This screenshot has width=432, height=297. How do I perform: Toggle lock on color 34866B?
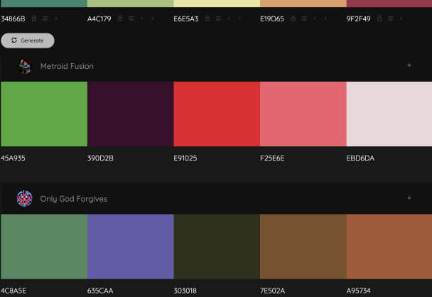tap(34, 18)
